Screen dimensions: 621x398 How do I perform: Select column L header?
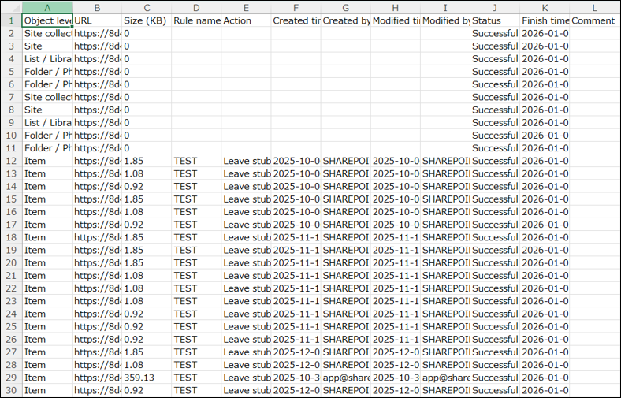coord(593,7)
